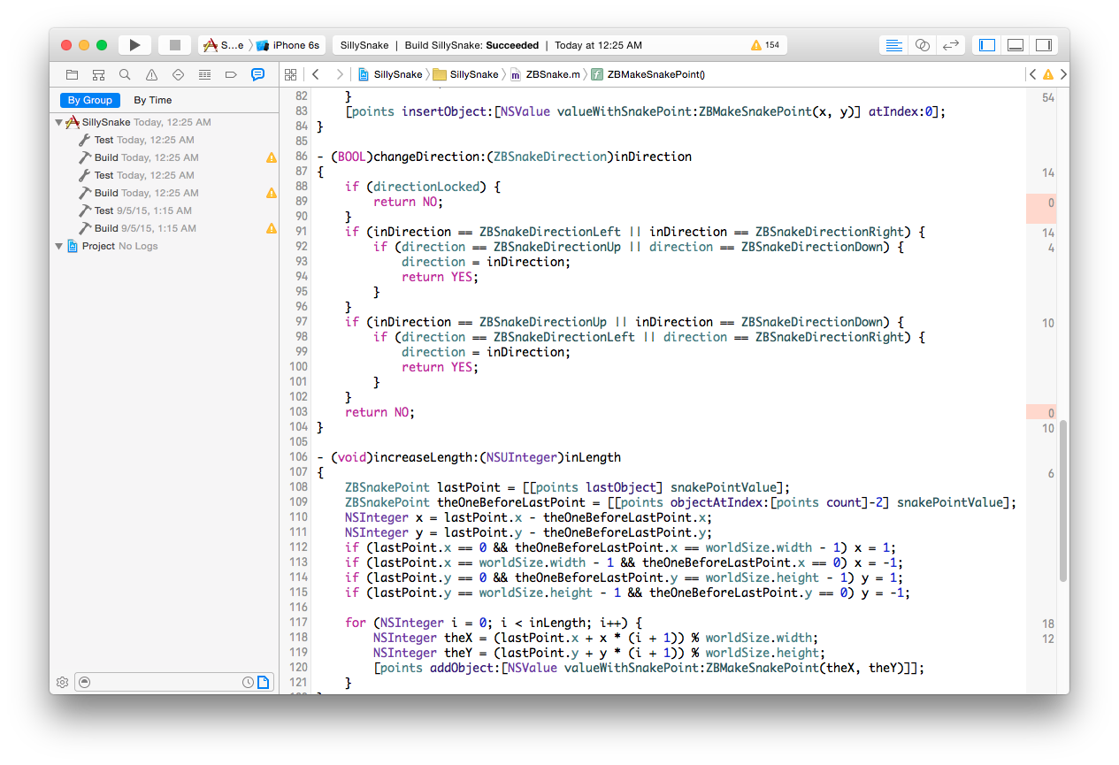
Task: Collapse the SillySnake log group
Action: (58, 123)
